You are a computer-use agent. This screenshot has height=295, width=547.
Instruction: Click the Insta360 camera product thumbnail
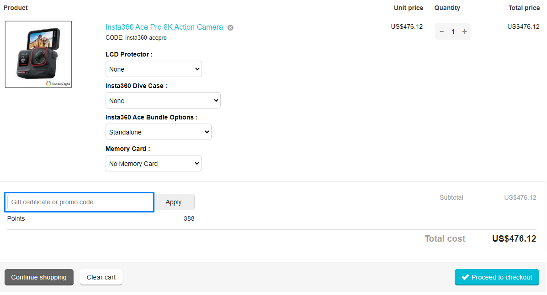[x=38, y=54]
